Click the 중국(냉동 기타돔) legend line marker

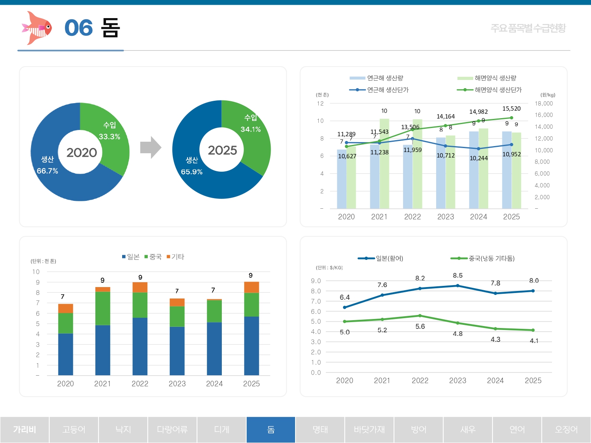(459, 258)
